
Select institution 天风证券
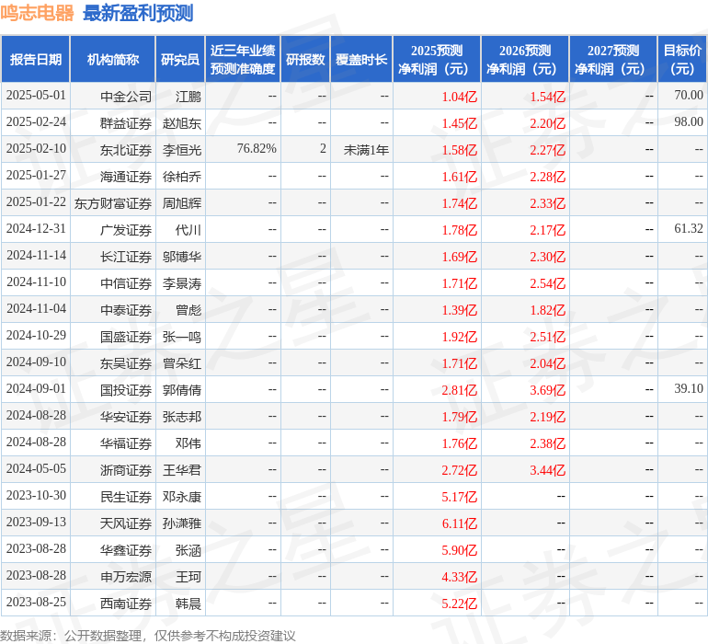126,523
